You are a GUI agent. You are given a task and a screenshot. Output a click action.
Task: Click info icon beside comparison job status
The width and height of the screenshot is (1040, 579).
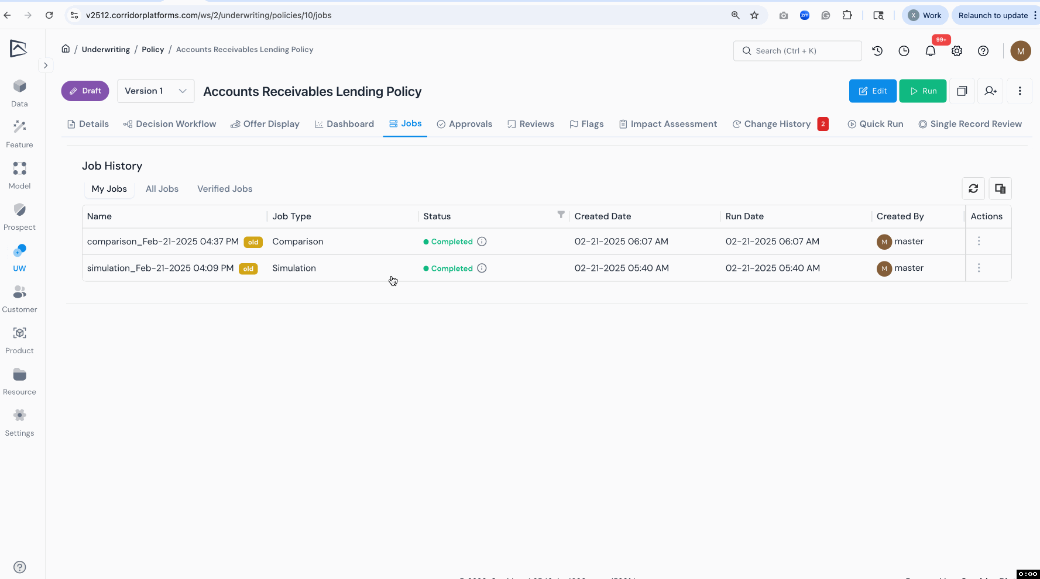click(x=482, y=242)
